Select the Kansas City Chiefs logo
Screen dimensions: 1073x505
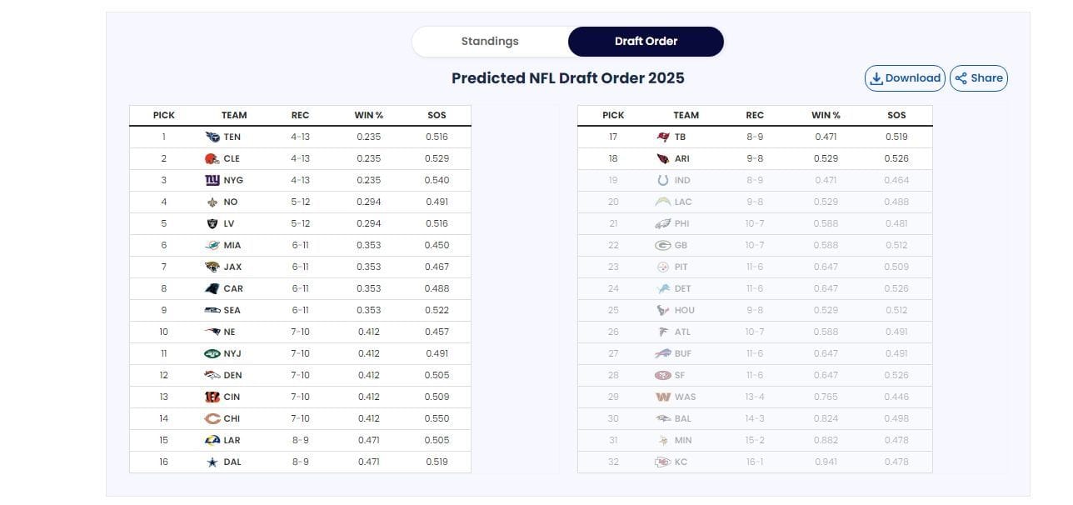[662, 462]
